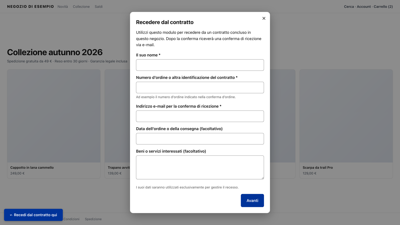The height and width of the screenshot is (225, 400).
Task: Click the resize handle of the textarea
Action: 262,178
